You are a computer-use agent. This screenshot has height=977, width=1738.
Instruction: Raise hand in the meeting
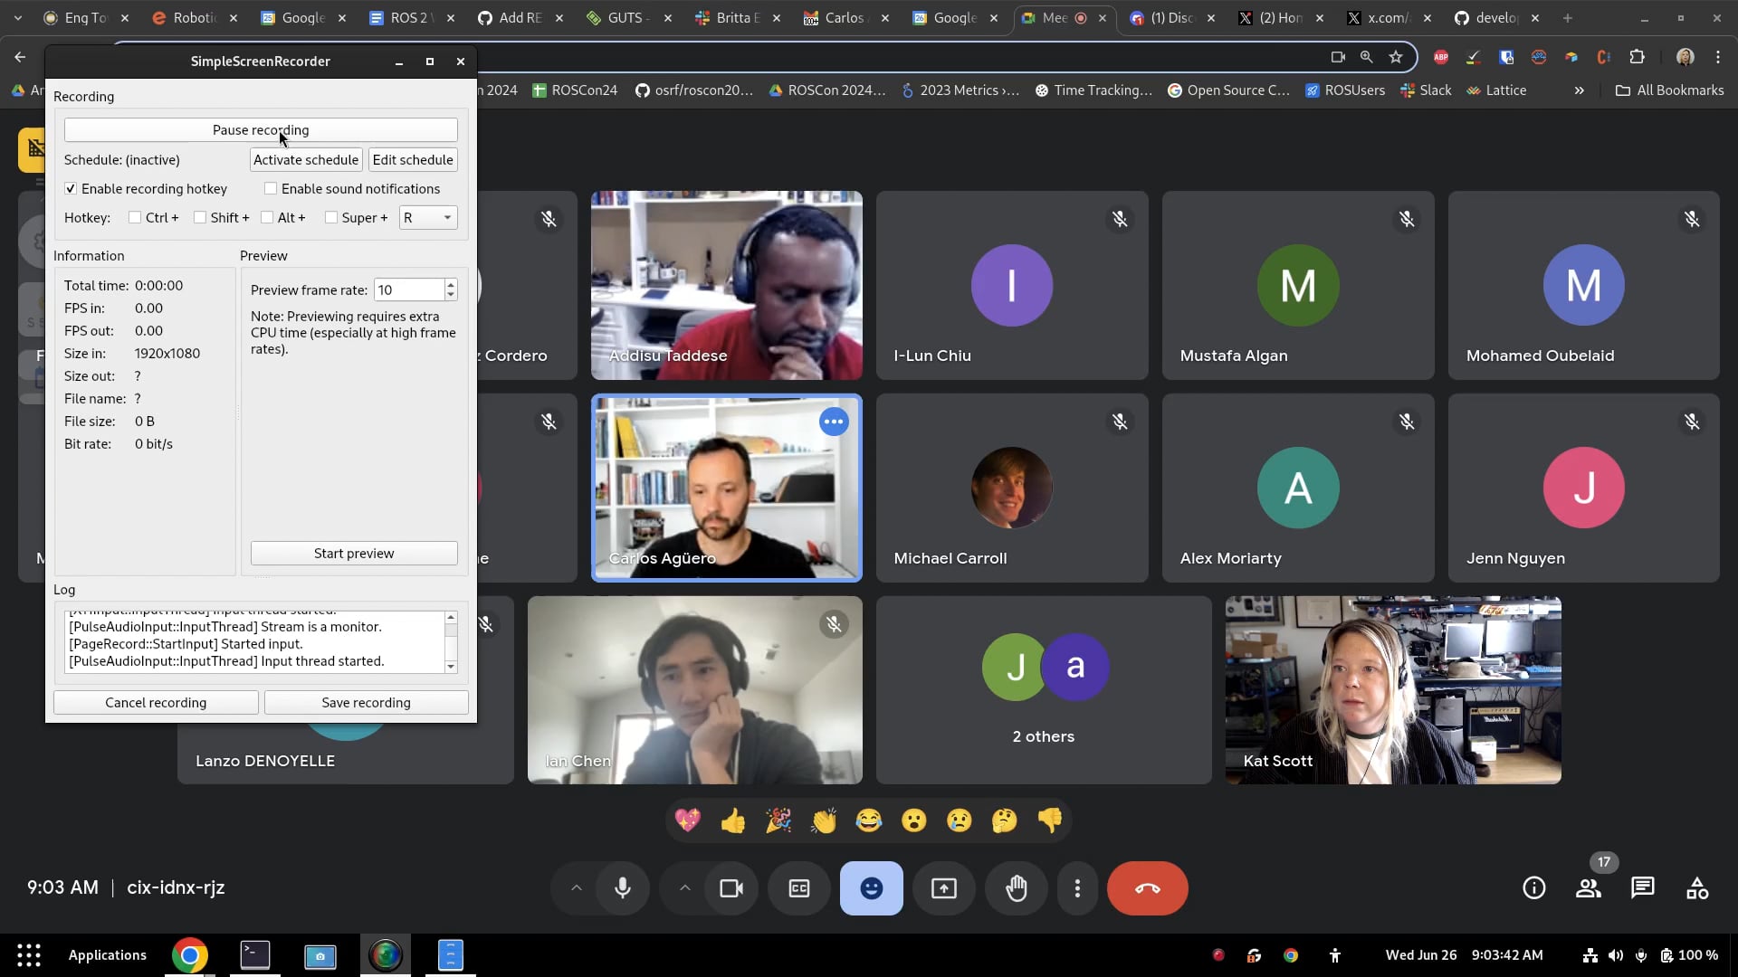point(1017,888)
